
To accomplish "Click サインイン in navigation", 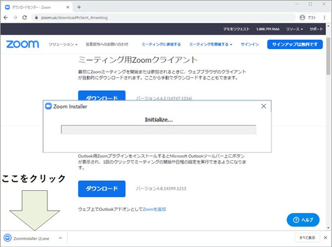I will (x=249, y=44).
